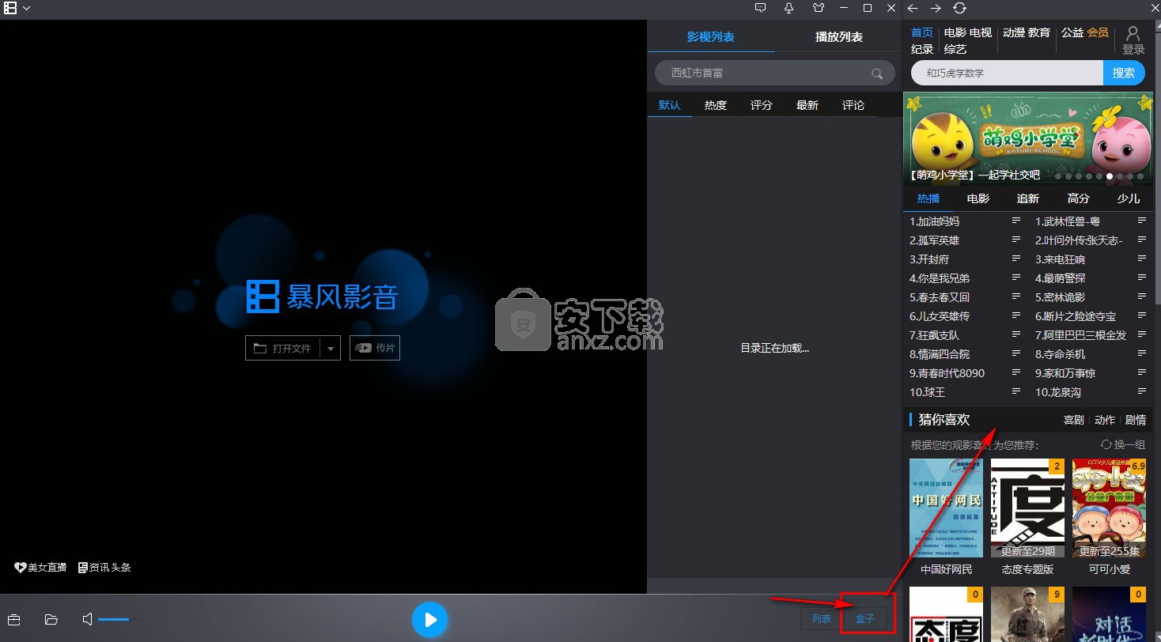Click the 西虹市首富 search field
This screenshot has width=1161, height=642.
[775, 73]
